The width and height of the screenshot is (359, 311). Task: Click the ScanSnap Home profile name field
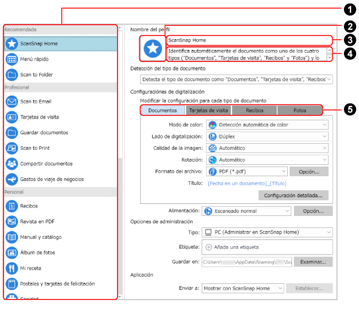click(x=249, y=40)
